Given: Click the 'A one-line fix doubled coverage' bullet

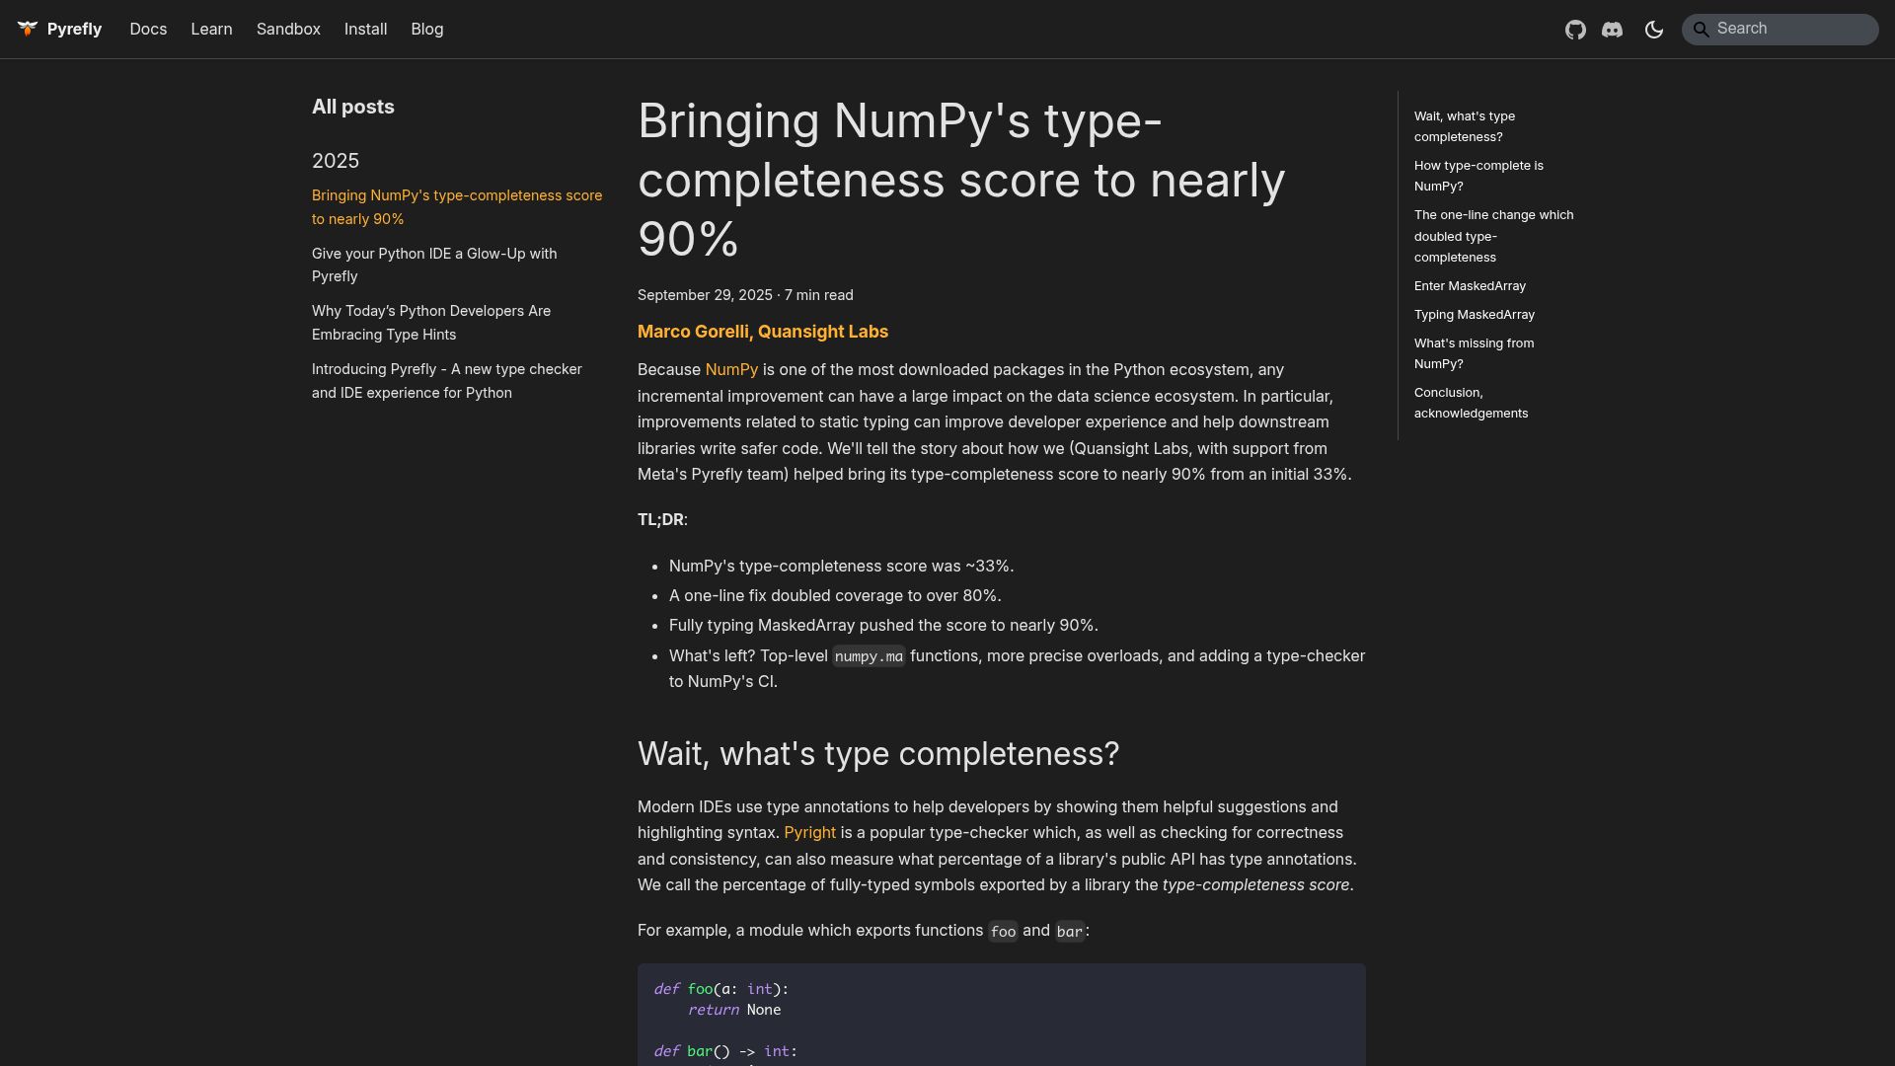Looking at the screenshot, I should coord(835,596).
